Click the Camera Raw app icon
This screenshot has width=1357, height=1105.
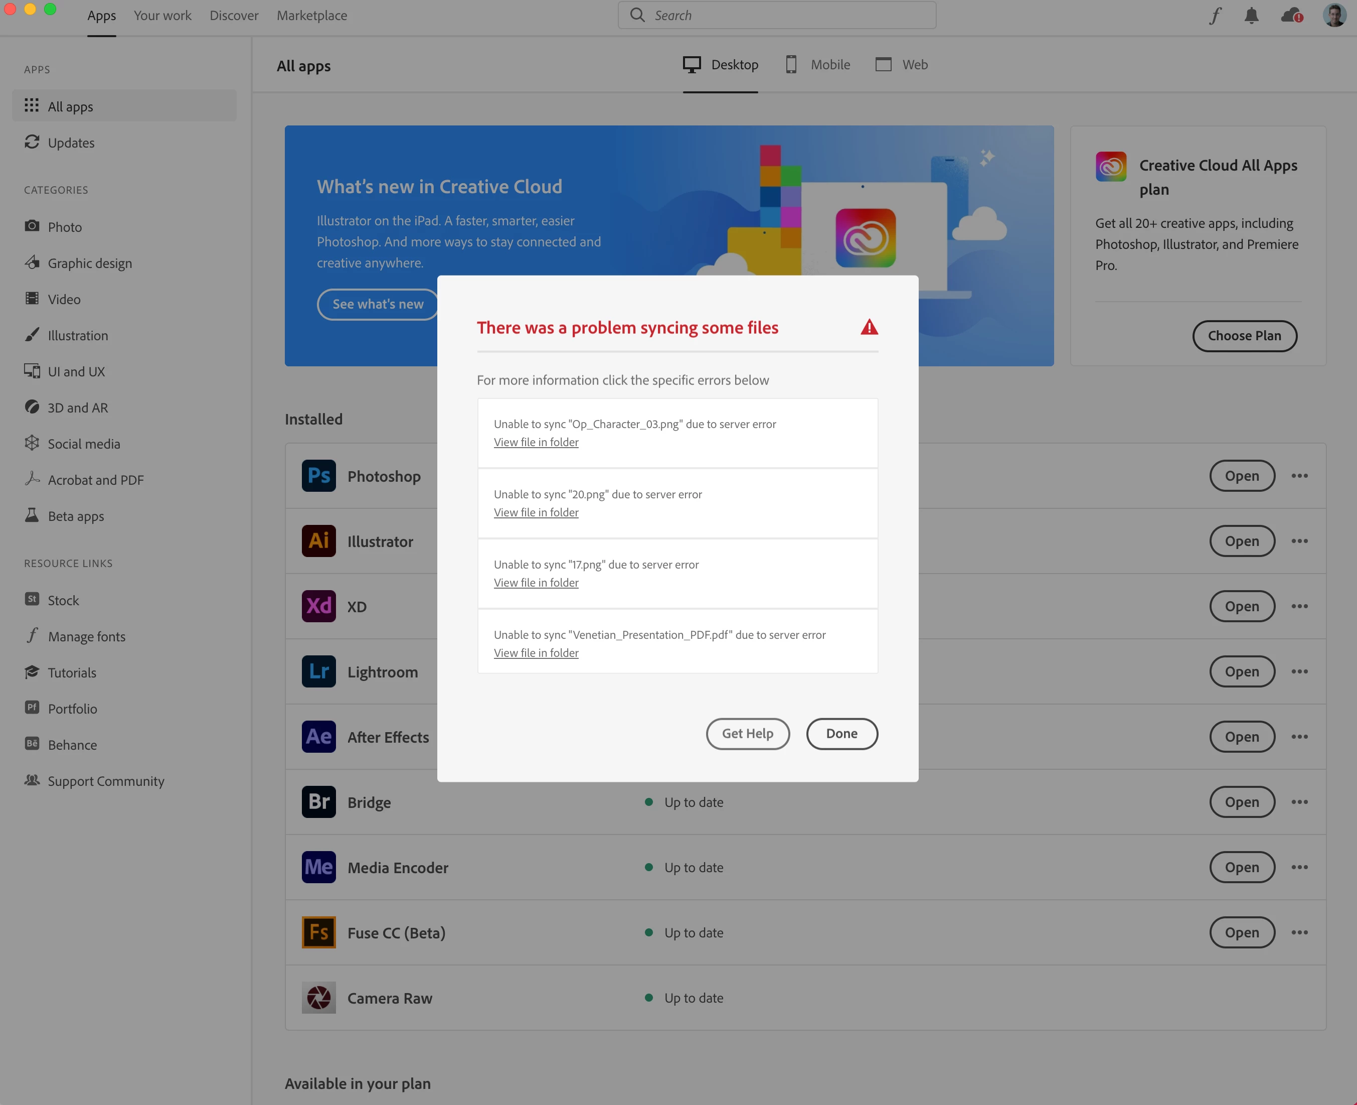[319, 998]
